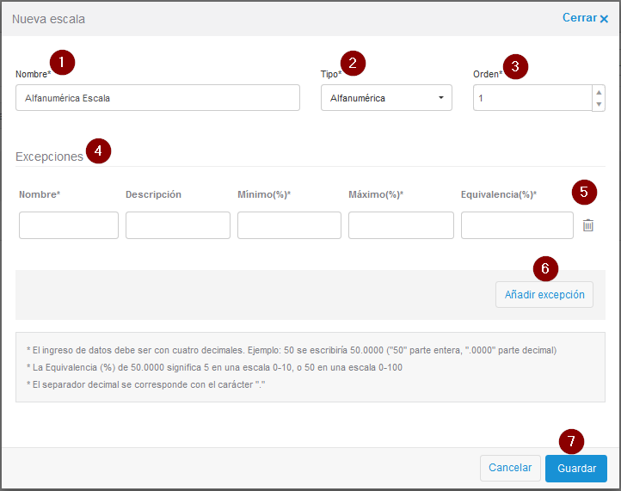Decrease the Orden value with down arrow
The width and height of the screenshot is (621, 491).
[x=599, y=104]
